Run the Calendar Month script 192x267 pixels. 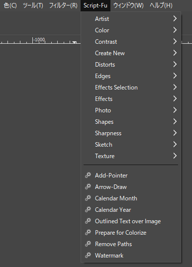[131, 198]
